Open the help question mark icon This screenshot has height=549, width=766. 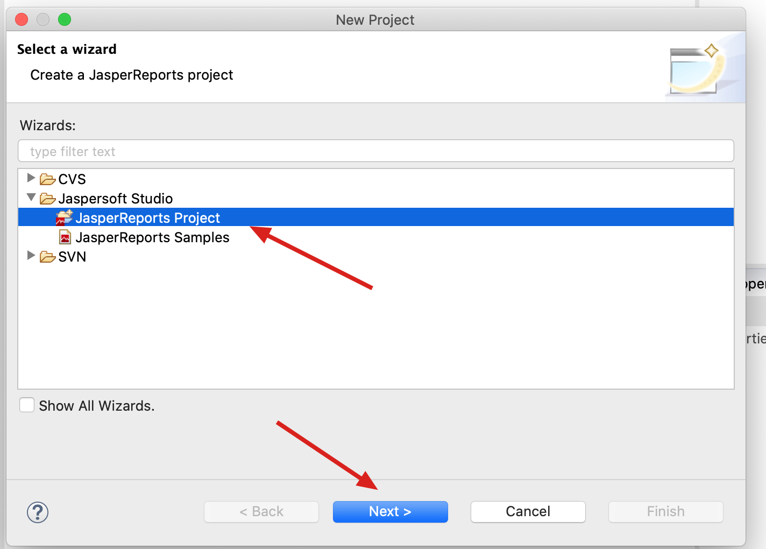[37, 512]
